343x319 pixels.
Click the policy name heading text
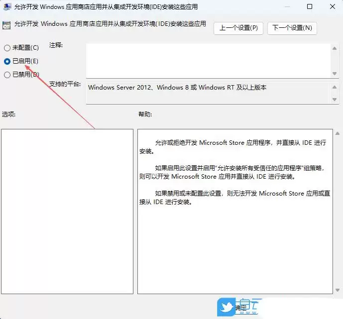pos(110,23)
